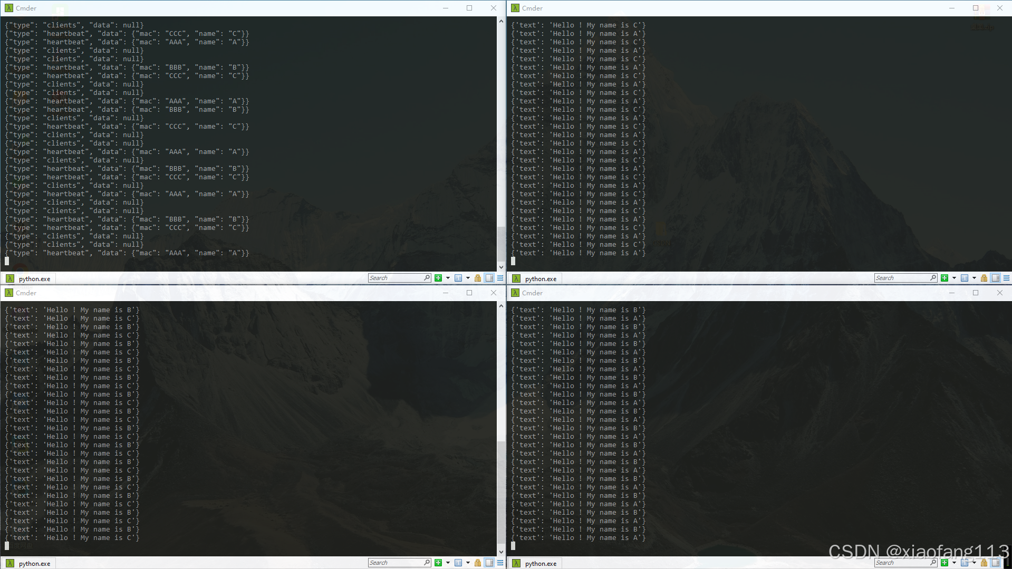Toggle the scrollbar visibility icon in top-left statusbar

489,278
